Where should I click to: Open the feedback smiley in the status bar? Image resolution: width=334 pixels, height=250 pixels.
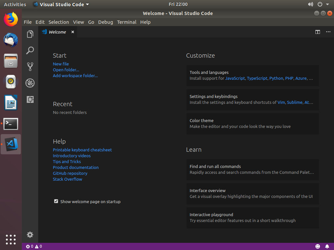click(x=317, y=246)
